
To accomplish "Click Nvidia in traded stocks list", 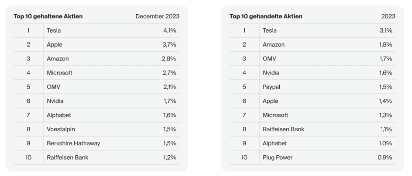I will click(271, 73).
